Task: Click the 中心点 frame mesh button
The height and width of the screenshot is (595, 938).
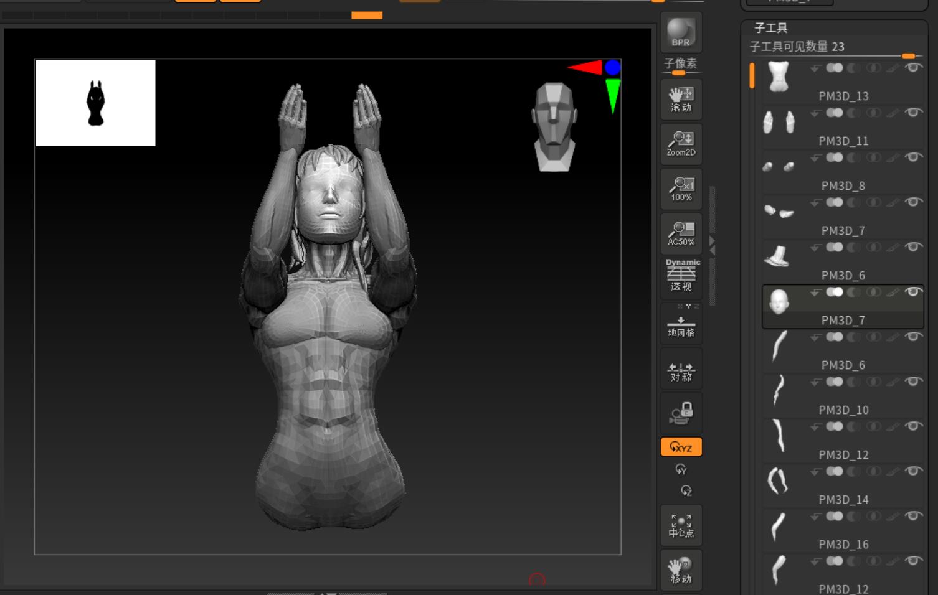Action: coord(681,525)
